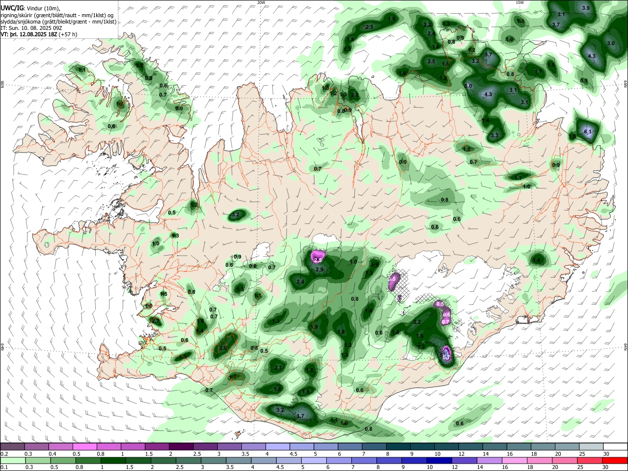Screen dimensions: 628x471
Task: Click the dark blue rain swatch labeled 10
Action: pos(439,460)
